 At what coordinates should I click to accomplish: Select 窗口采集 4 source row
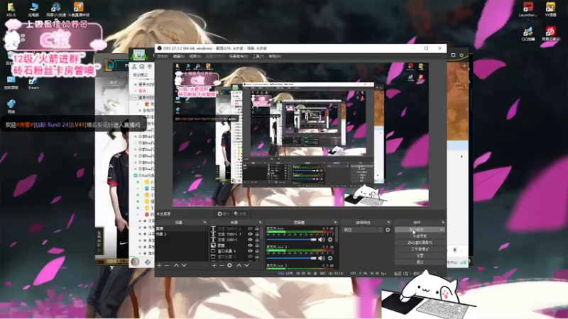235,251
